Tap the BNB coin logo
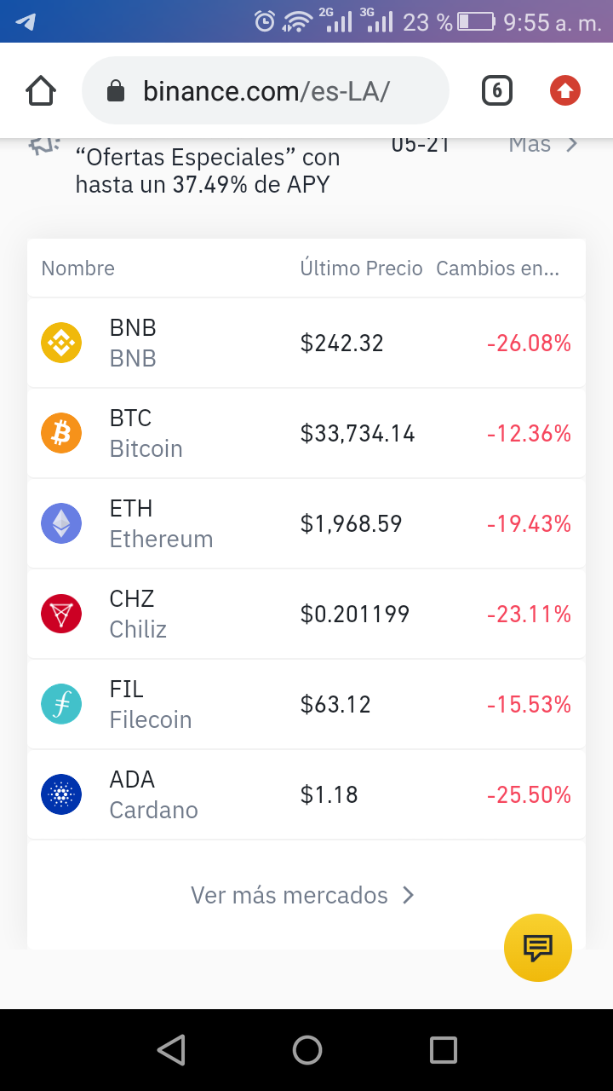613x1091 pixels. [x=61, y=343]
